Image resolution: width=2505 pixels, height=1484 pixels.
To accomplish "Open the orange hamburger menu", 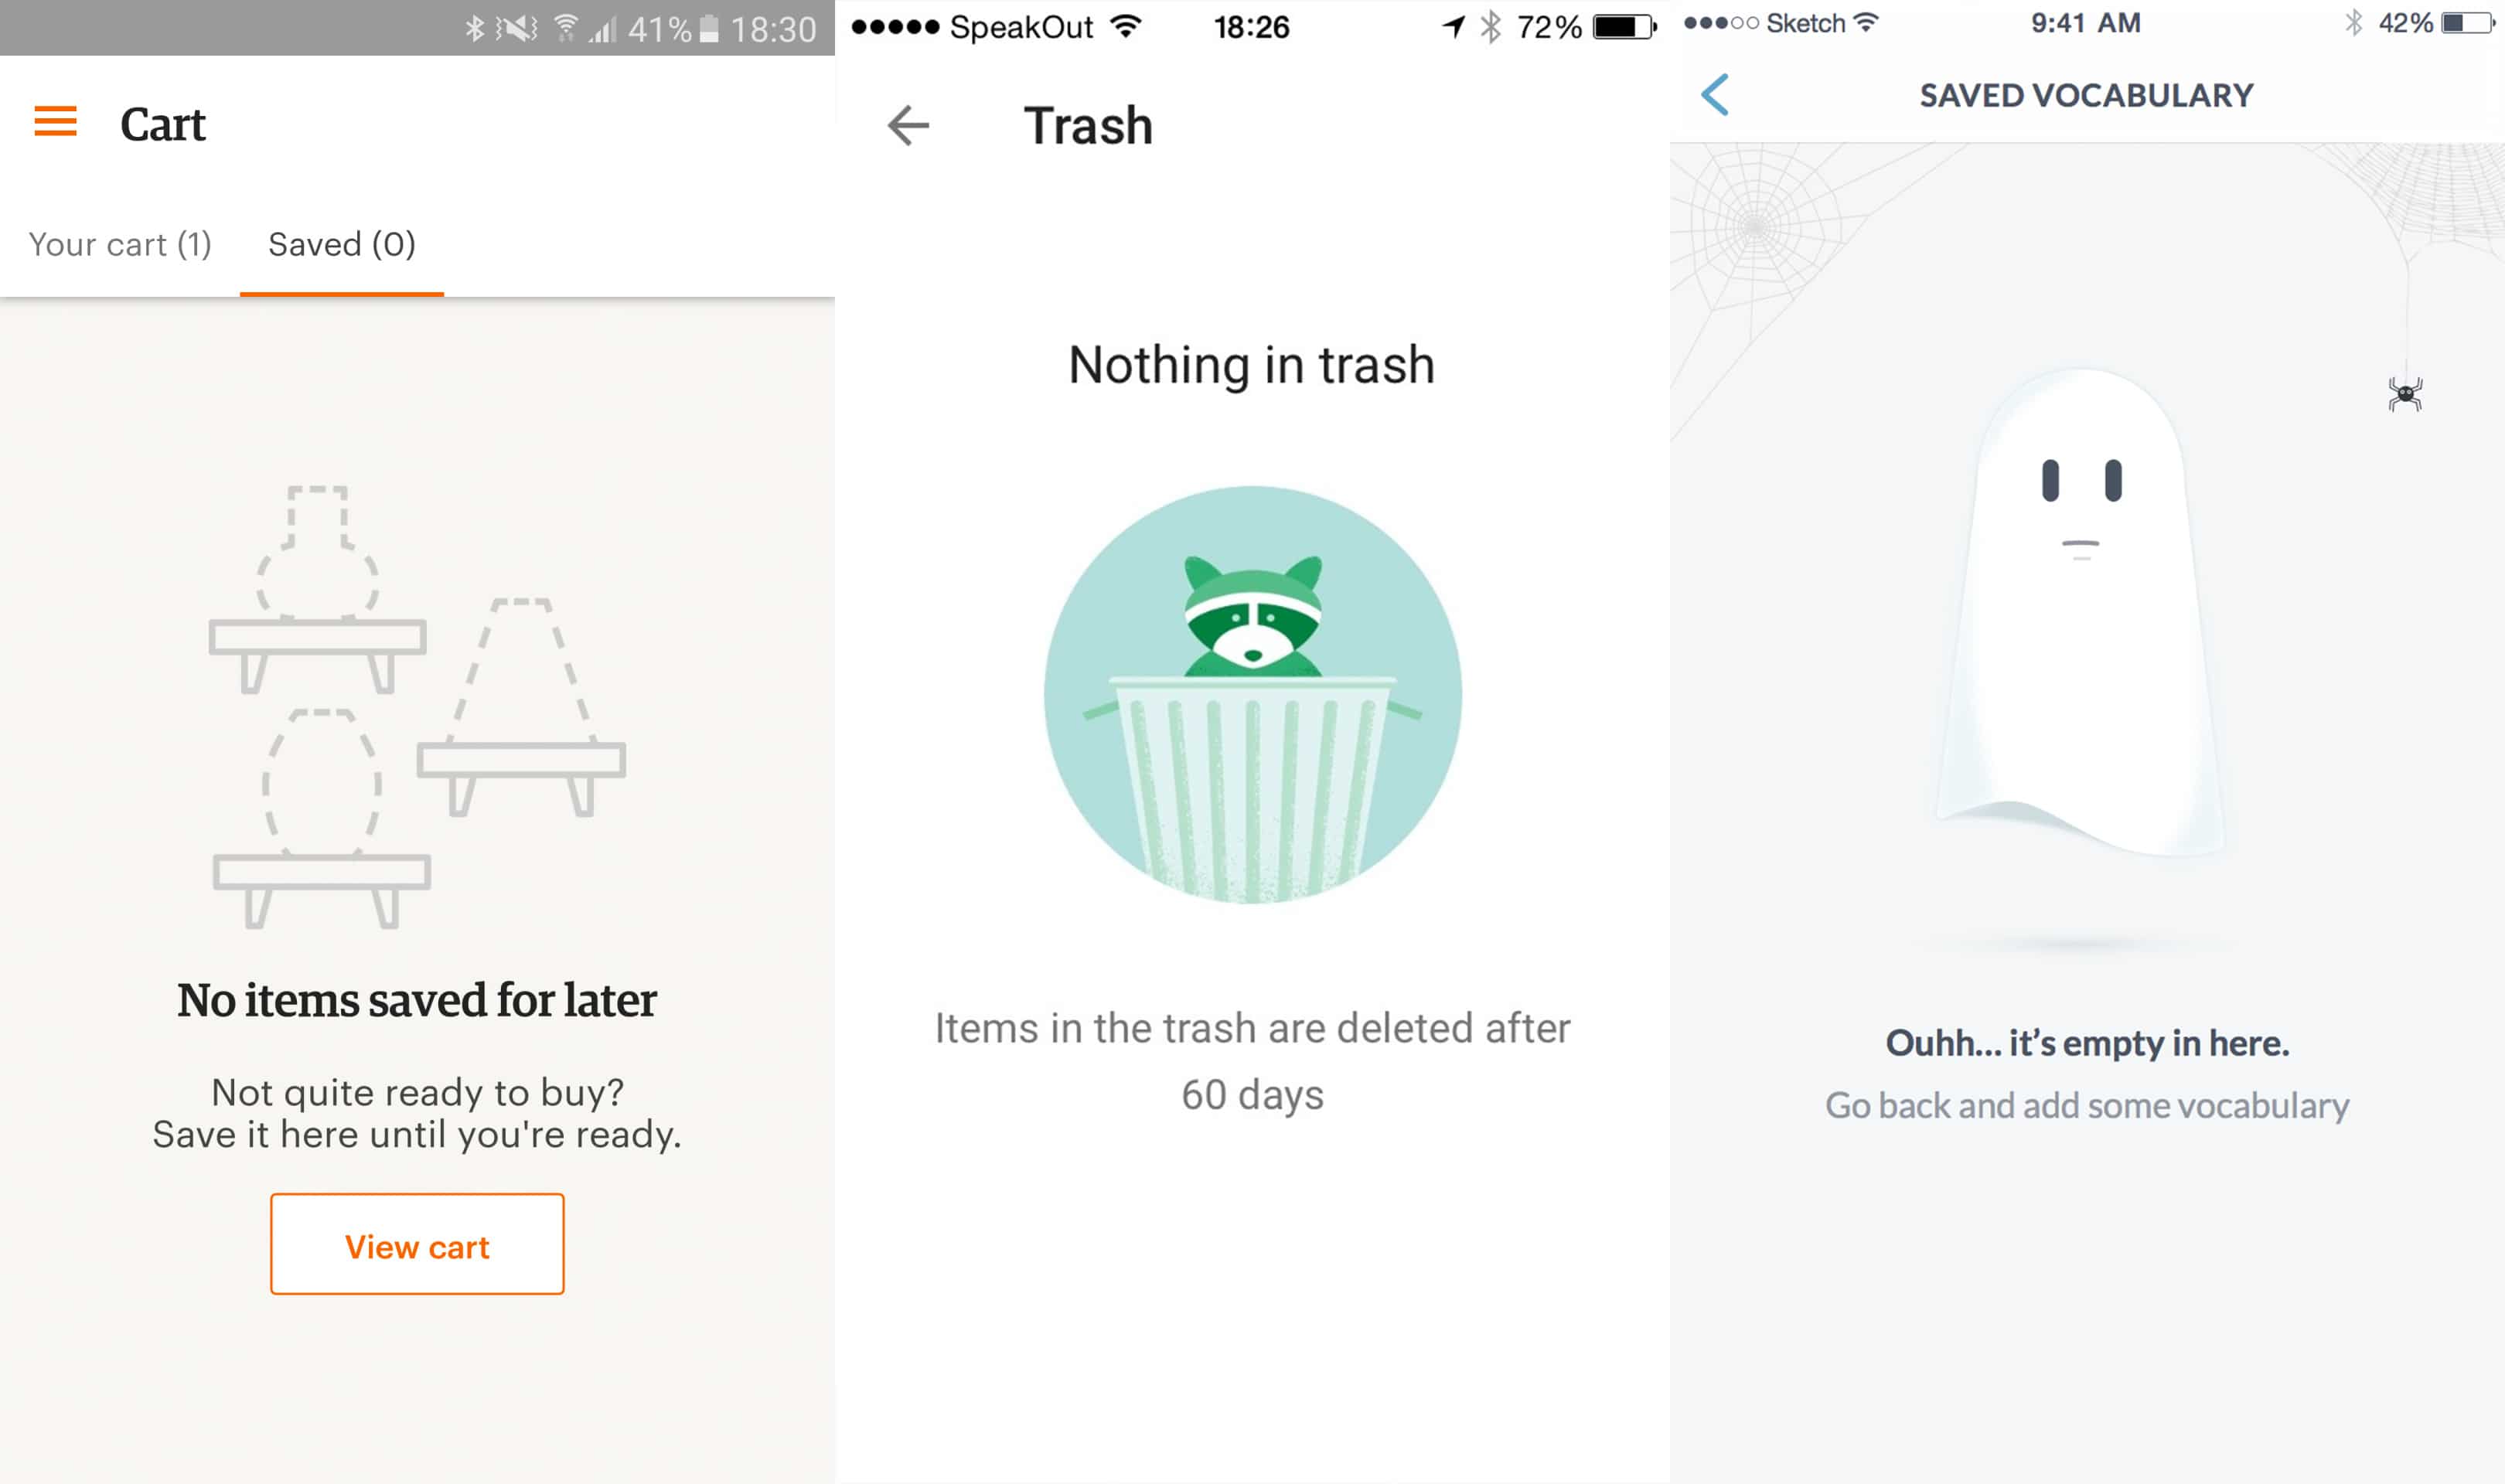I will point(55,121).
